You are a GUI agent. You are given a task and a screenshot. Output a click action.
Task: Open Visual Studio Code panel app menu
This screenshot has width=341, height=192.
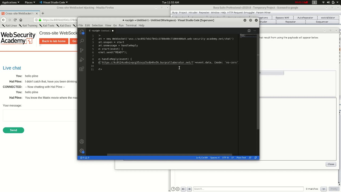pyautogui.click(x=53, y=2)
